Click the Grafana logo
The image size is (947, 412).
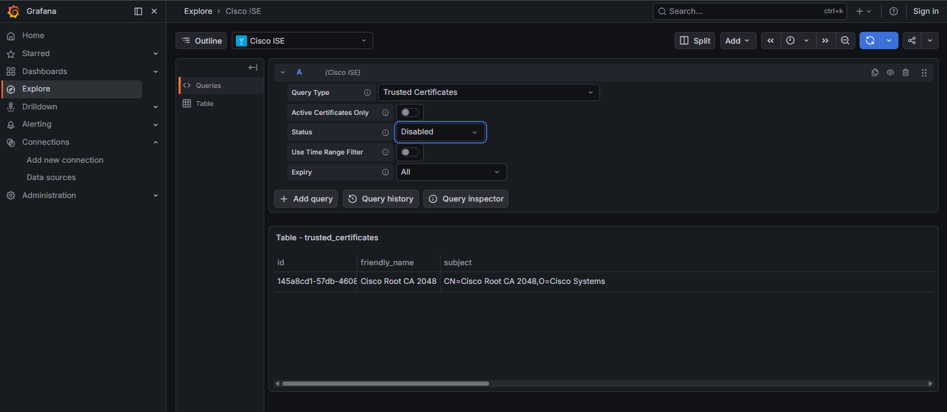tap(13, 11)
